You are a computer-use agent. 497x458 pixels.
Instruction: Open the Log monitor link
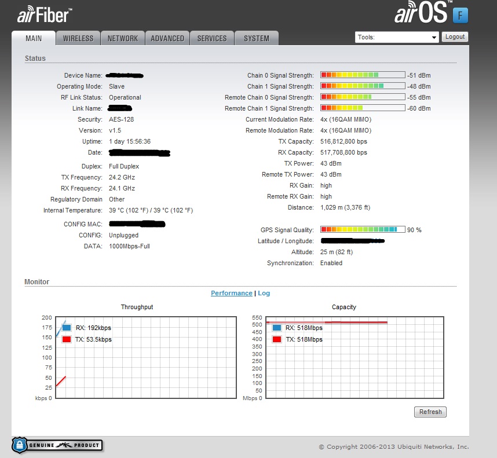click(264, 293)
